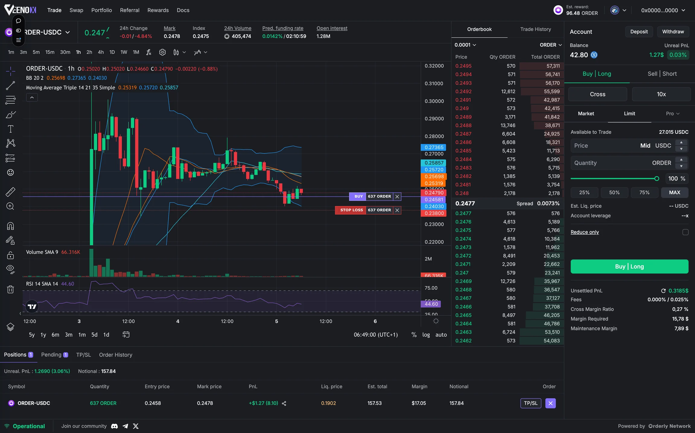Click the Deposit button
Screen dimensions: 695x433
click(x=639, y=32)
